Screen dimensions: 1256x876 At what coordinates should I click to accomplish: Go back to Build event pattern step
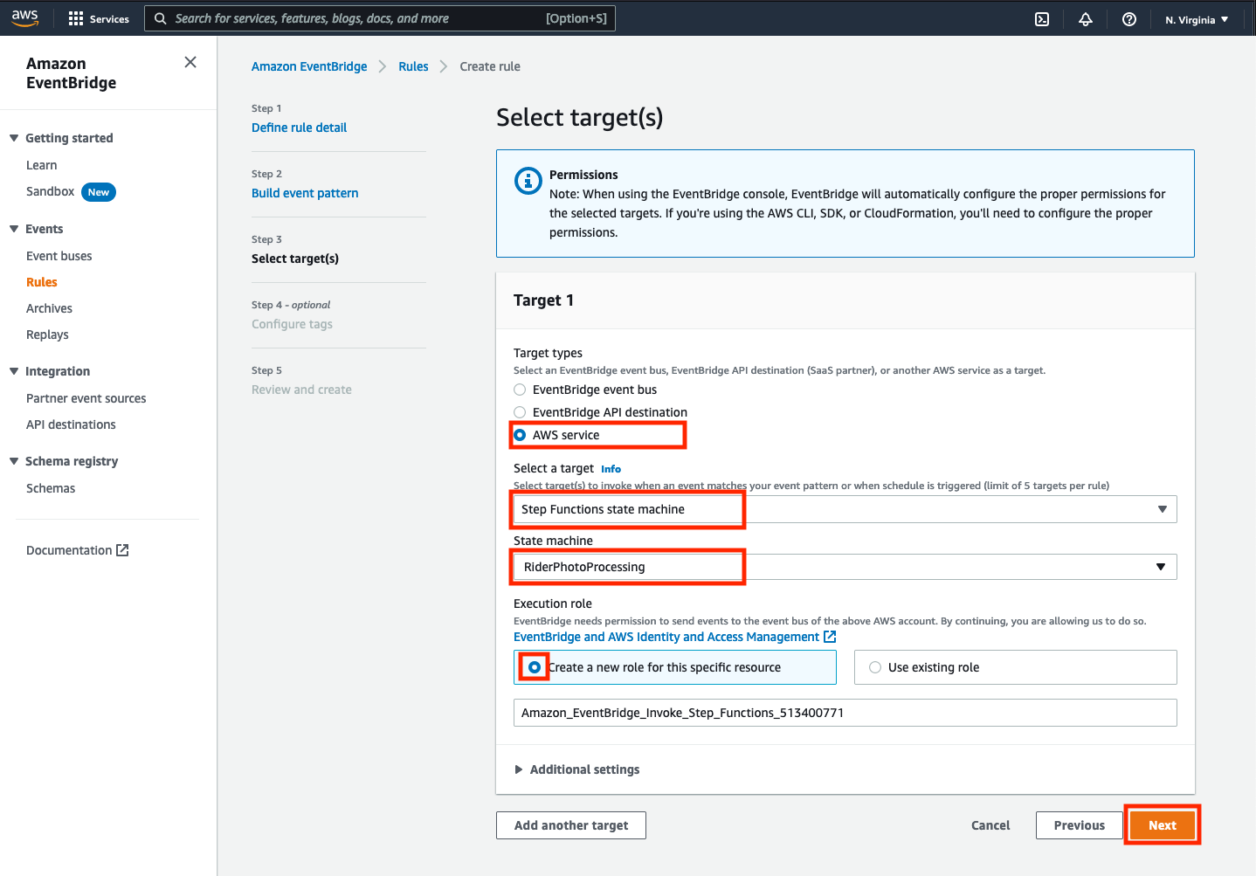[x=305, y=193]
